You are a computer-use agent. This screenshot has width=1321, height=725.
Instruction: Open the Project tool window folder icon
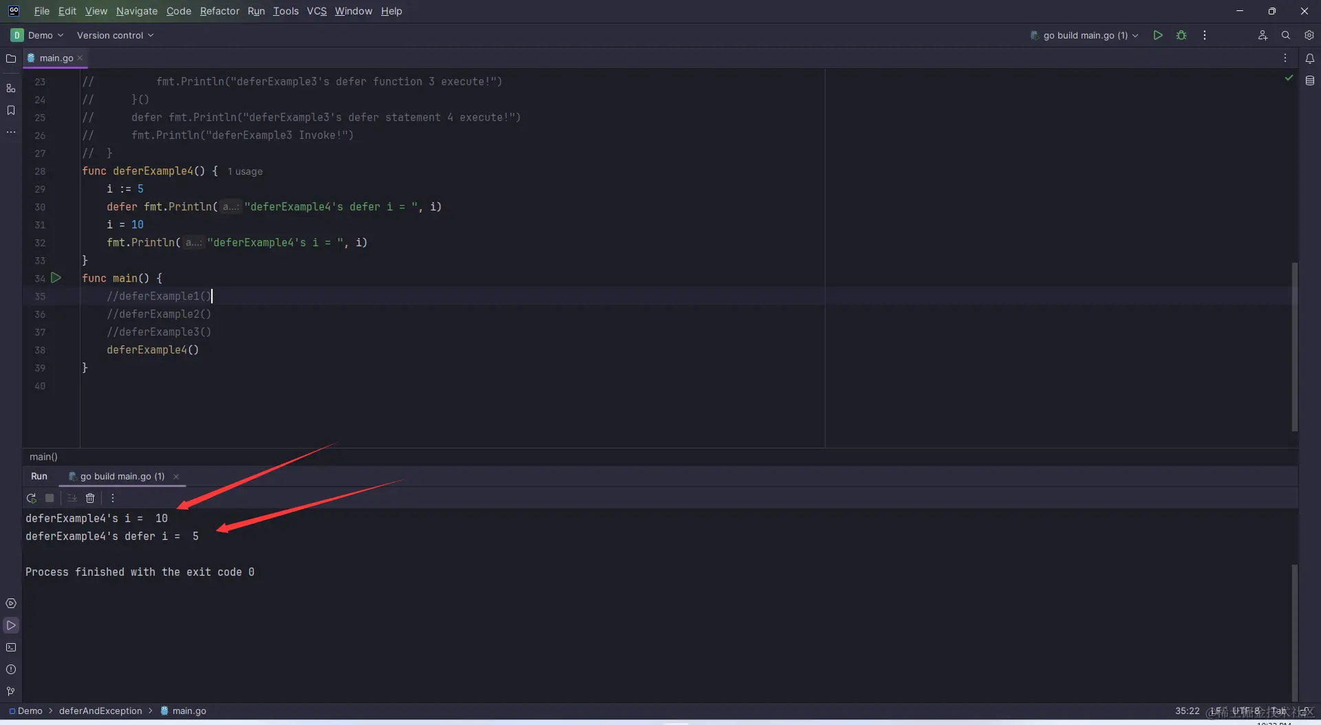pos(11,58)
